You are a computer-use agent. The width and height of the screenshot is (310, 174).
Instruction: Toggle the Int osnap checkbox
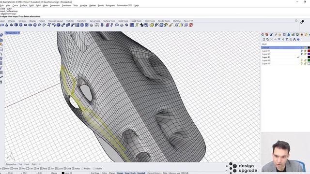[x=35, y=169]
